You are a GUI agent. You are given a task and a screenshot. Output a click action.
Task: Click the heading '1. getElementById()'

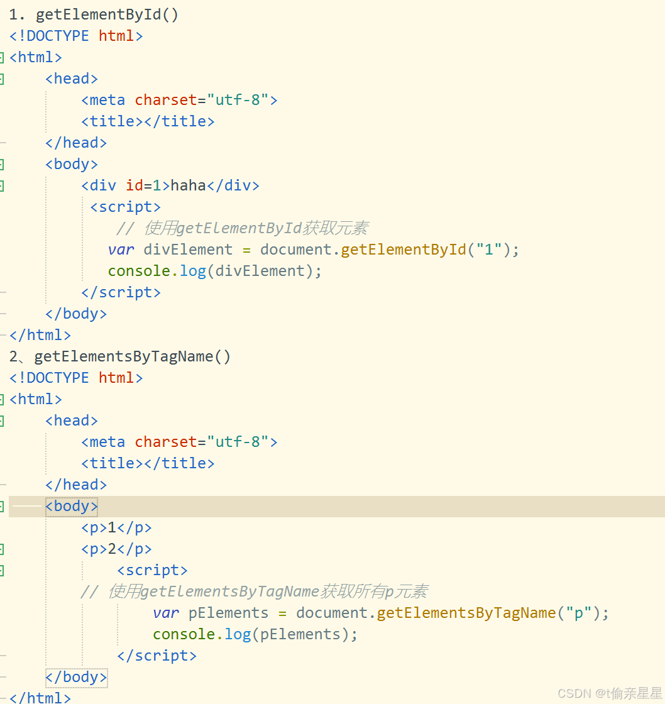pyautogui.click(x=94, y=14)
